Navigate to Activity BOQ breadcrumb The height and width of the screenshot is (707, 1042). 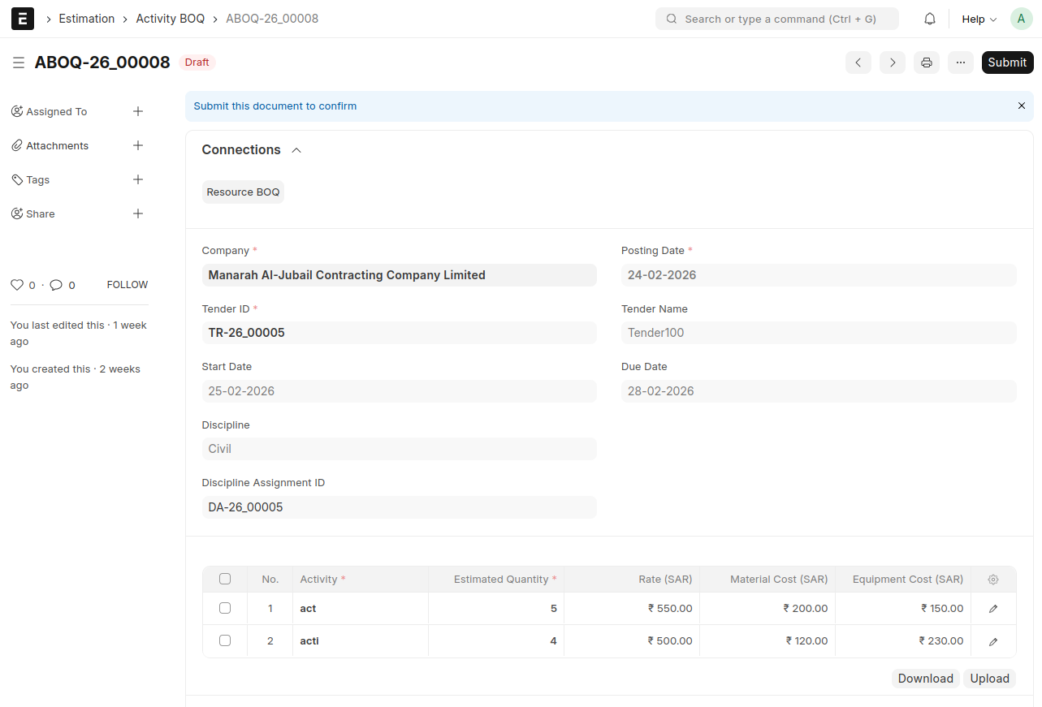[x=170, y=19]
